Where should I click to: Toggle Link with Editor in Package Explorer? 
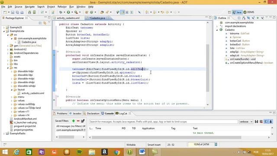click(x=45, y=23)
